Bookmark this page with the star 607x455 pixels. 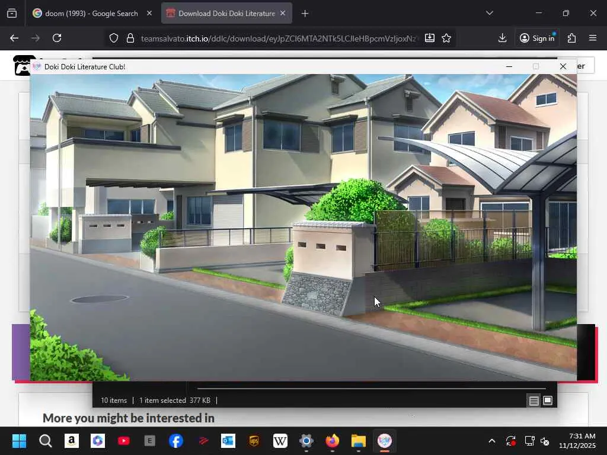pyautogui.click(x=446, y=38)
